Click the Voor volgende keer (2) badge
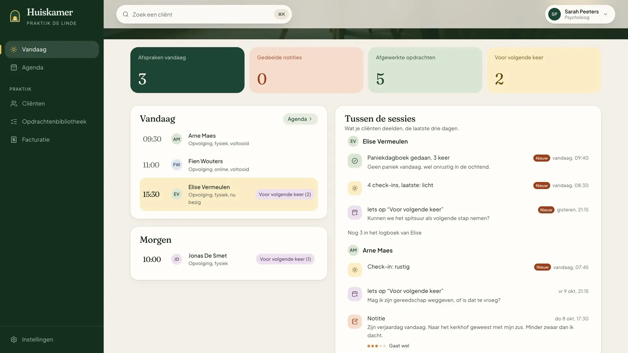This screenshot has height=353, width=628. click(x=285, y=195)
